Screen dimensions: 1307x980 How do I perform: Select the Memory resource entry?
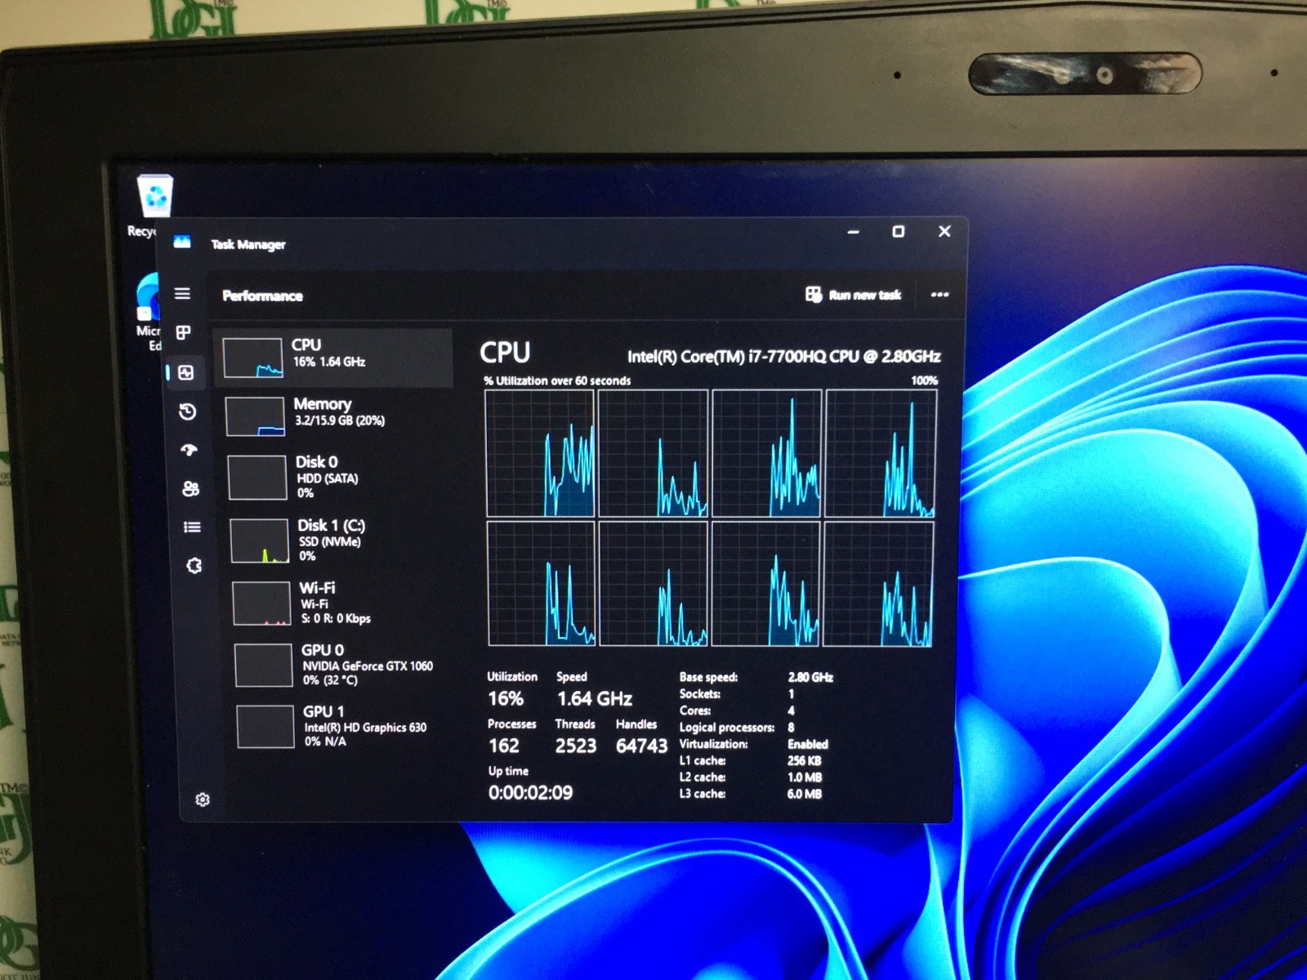click(x=337, y=415)
